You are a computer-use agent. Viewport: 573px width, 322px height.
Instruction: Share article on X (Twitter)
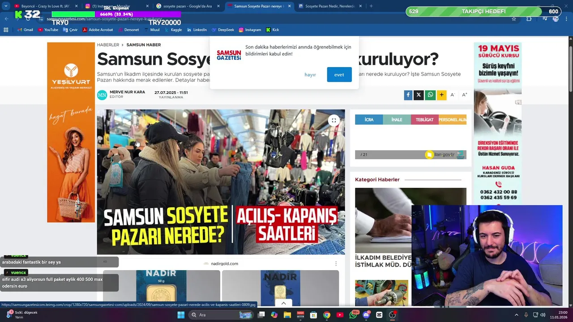coord(419,95)
